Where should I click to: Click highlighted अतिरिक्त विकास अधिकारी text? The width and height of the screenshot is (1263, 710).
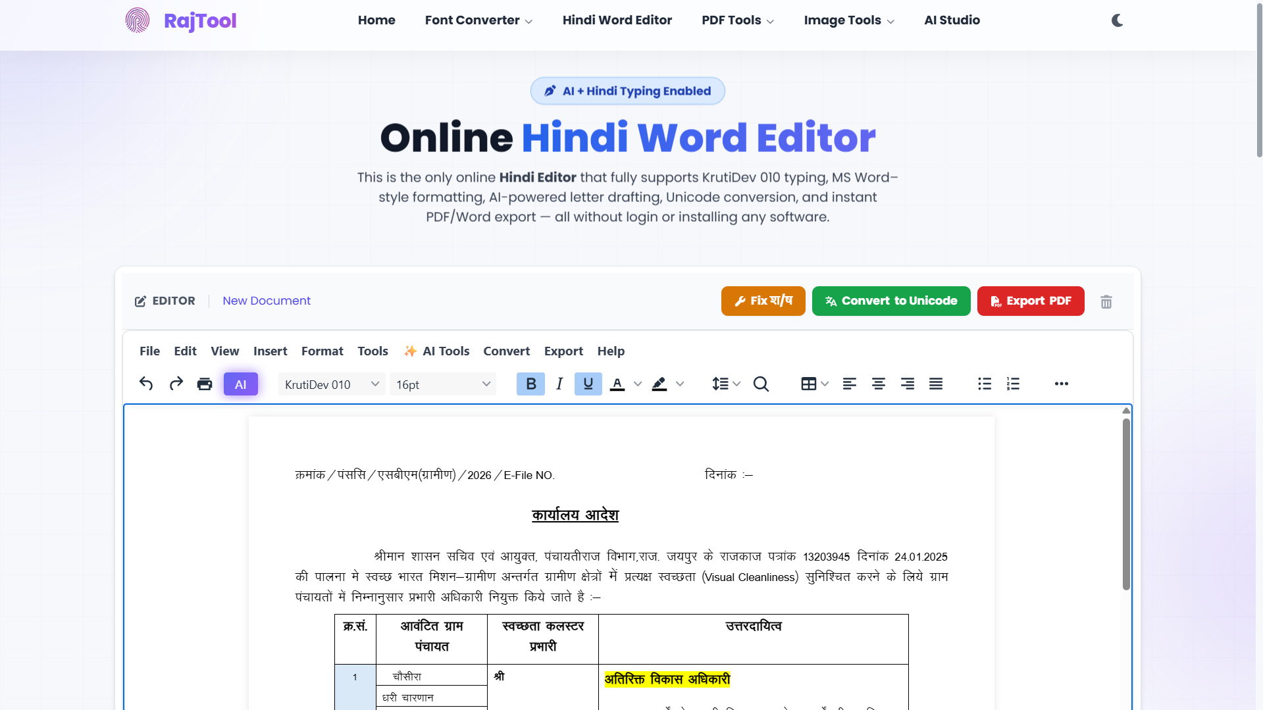tap(667, 679)
